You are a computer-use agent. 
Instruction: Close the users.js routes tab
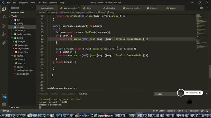[78, 8]
